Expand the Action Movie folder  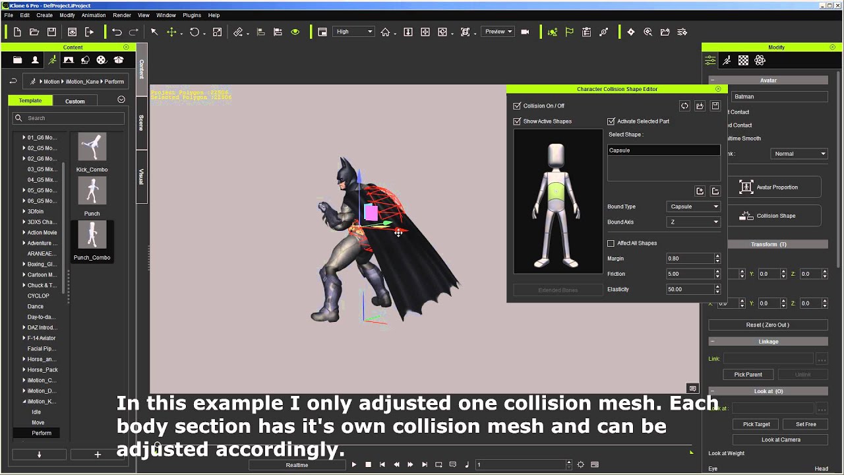click(x=24, y=233)
